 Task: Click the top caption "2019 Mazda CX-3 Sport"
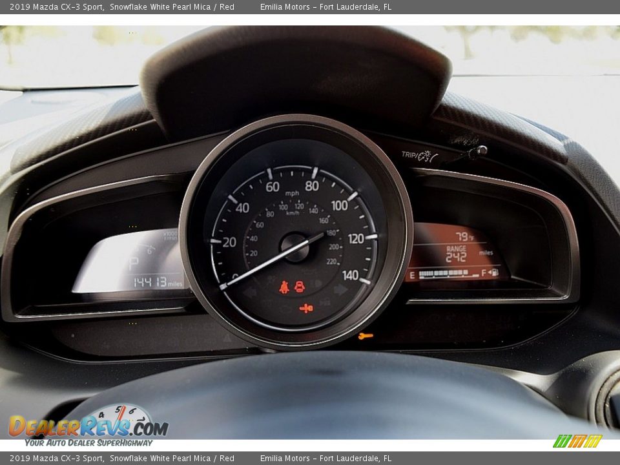tap(57, 6)
